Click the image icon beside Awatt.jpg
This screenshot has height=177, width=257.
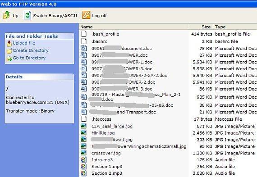[83, 139]
